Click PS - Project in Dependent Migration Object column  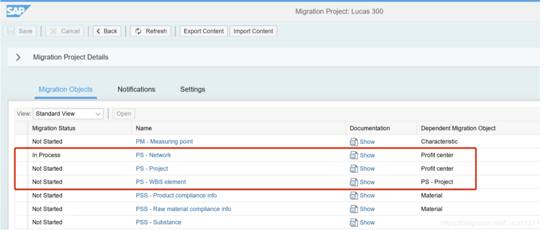pos(437,182)
